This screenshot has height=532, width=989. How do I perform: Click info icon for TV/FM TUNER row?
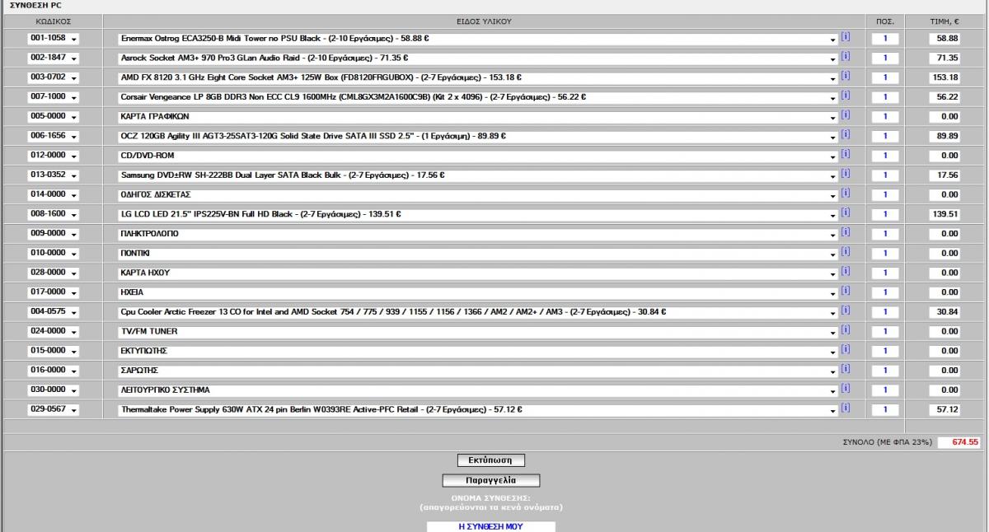[x=845, y=330]
